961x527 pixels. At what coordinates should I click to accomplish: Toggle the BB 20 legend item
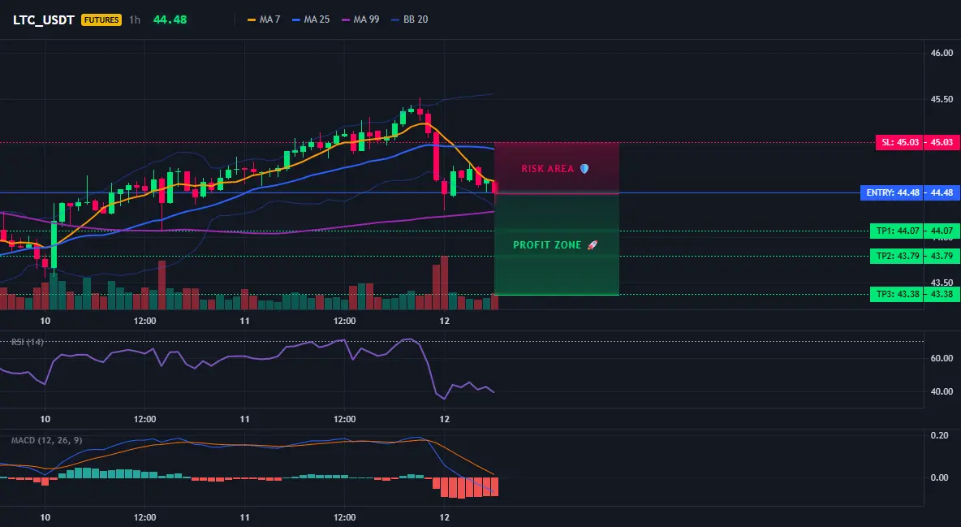[x=409, y=19]
